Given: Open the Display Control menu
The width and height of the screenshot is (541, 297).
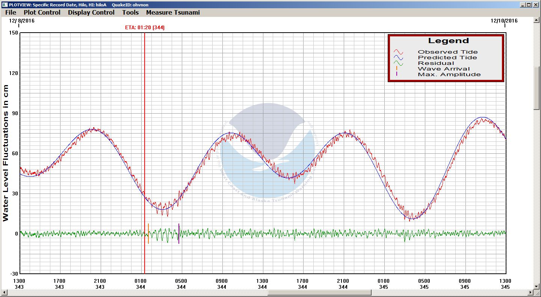Looking at the screenshot, I should pyautogui.click(x=91, y=12).
